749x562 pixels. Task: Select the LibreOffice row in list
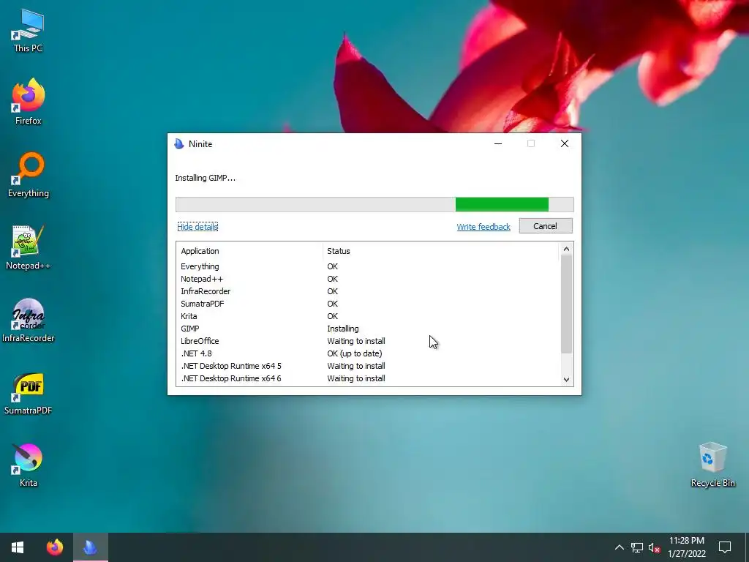(368, 341)
